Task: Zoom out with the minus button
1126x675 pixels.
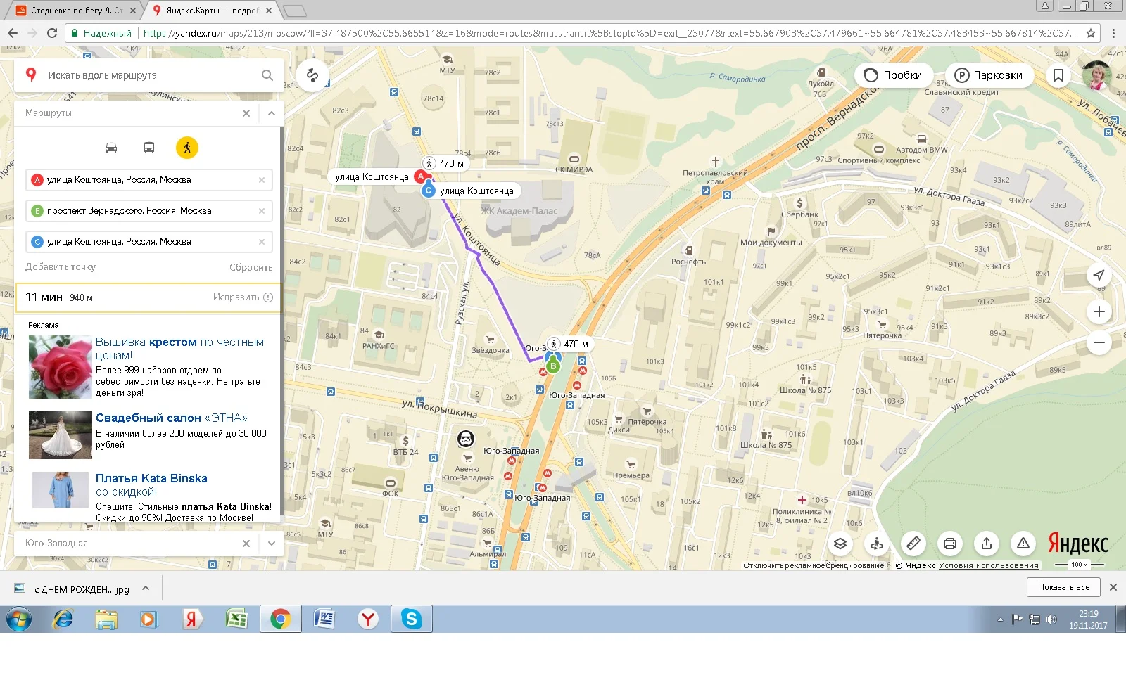Action: pyautogui.click(x=1099, y=342)
